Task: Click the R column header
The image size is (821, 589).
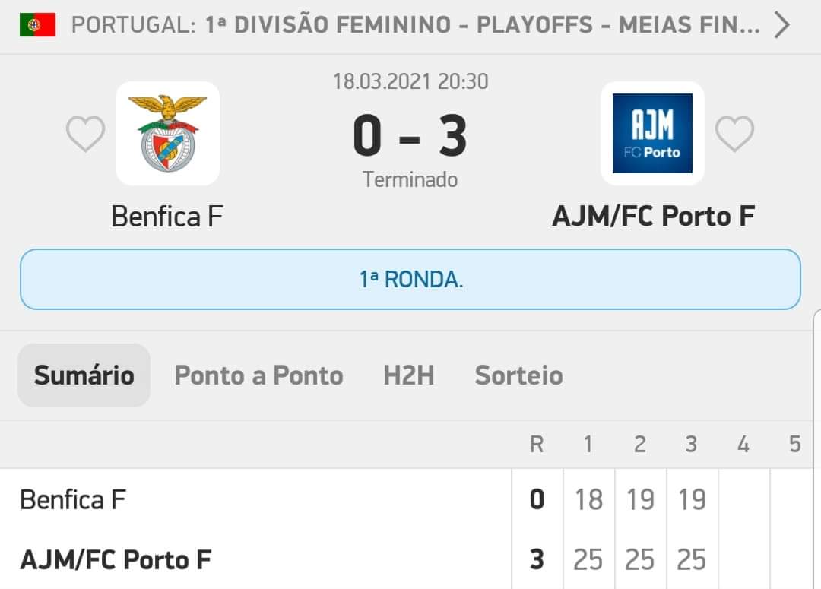Action: coord(537,444)
